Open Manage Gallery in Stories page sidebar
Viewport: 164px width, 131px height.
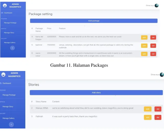tap(8, 118)
